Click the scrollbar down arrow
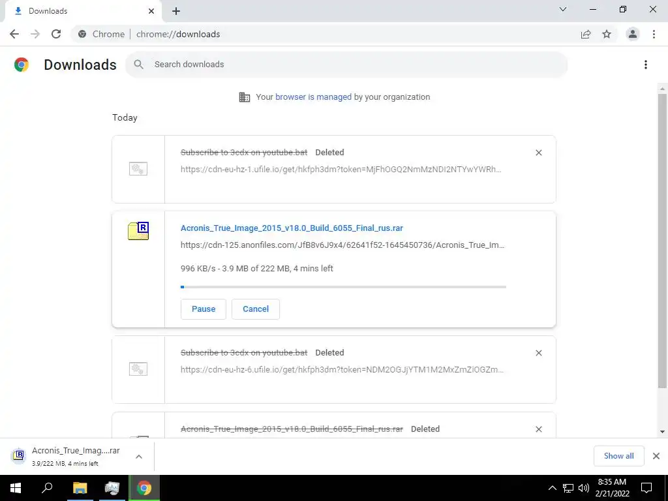Screen dimensions: 668x501 coord(662,432)
